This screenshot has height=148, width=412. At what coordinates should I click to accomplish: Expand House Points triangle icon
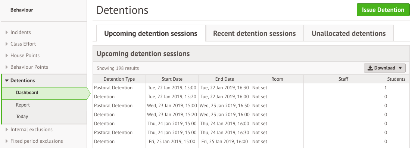[x=7, y=56]
